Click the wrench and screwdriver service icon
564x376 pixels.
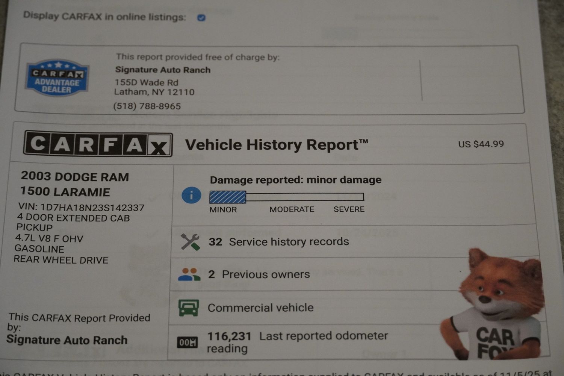(190, 242)
